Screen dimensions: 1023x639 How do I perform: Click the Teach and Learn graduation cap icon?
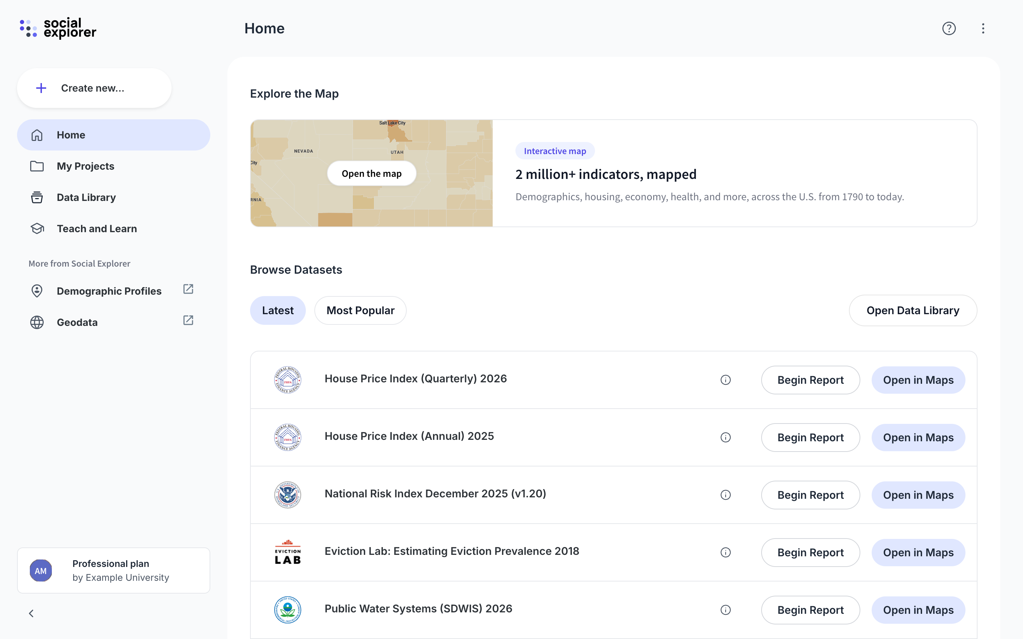point(37,229)
